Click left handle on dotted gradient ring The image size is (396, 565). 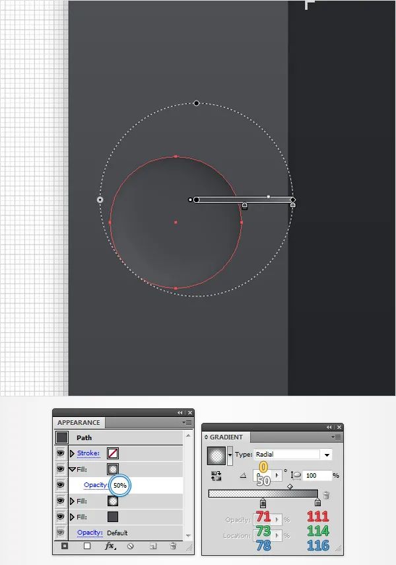click(100, 200)
